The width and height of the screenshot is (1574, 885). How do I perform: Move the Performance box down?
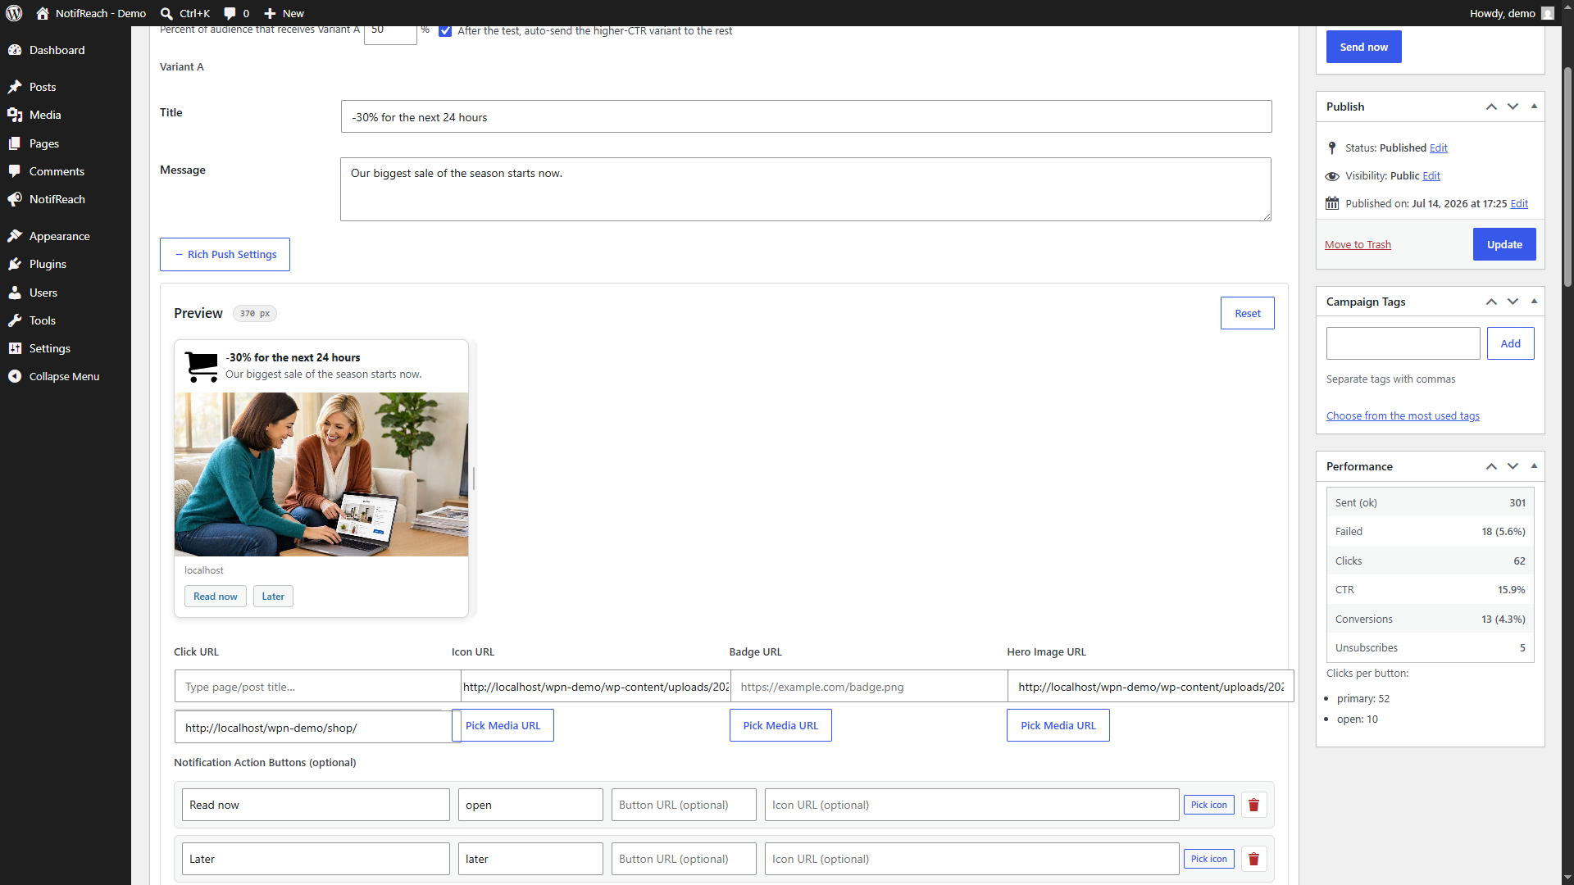coord(1513,466)
